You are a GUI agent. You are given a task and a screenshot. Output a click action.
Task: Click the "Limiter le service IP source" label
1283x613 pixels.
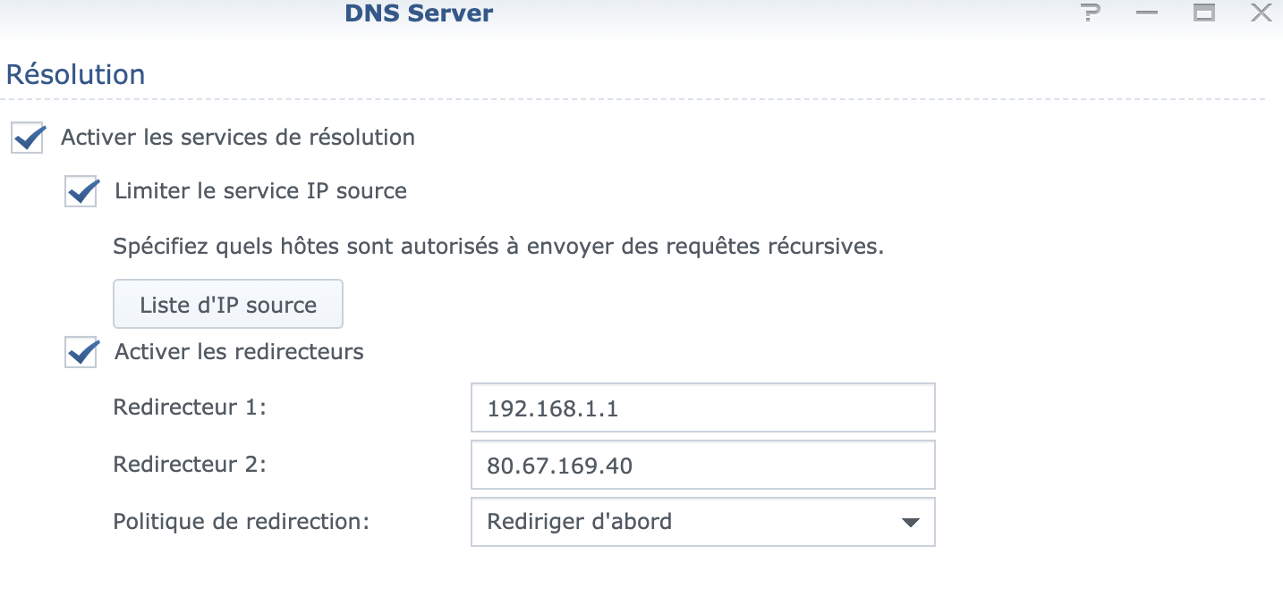coord(260,190)
